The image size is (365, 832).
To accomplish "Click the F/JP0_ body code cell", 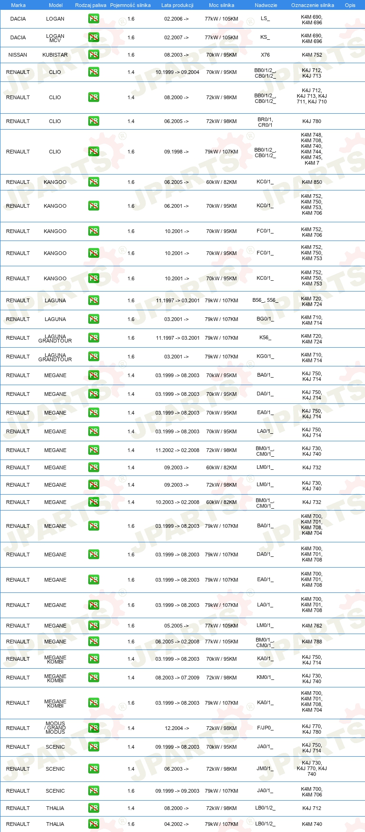I will pos(265,728).
